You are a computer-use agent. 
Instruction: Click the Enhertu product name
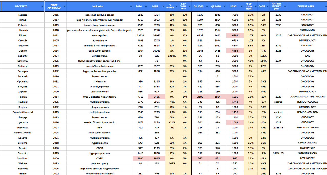23,25
